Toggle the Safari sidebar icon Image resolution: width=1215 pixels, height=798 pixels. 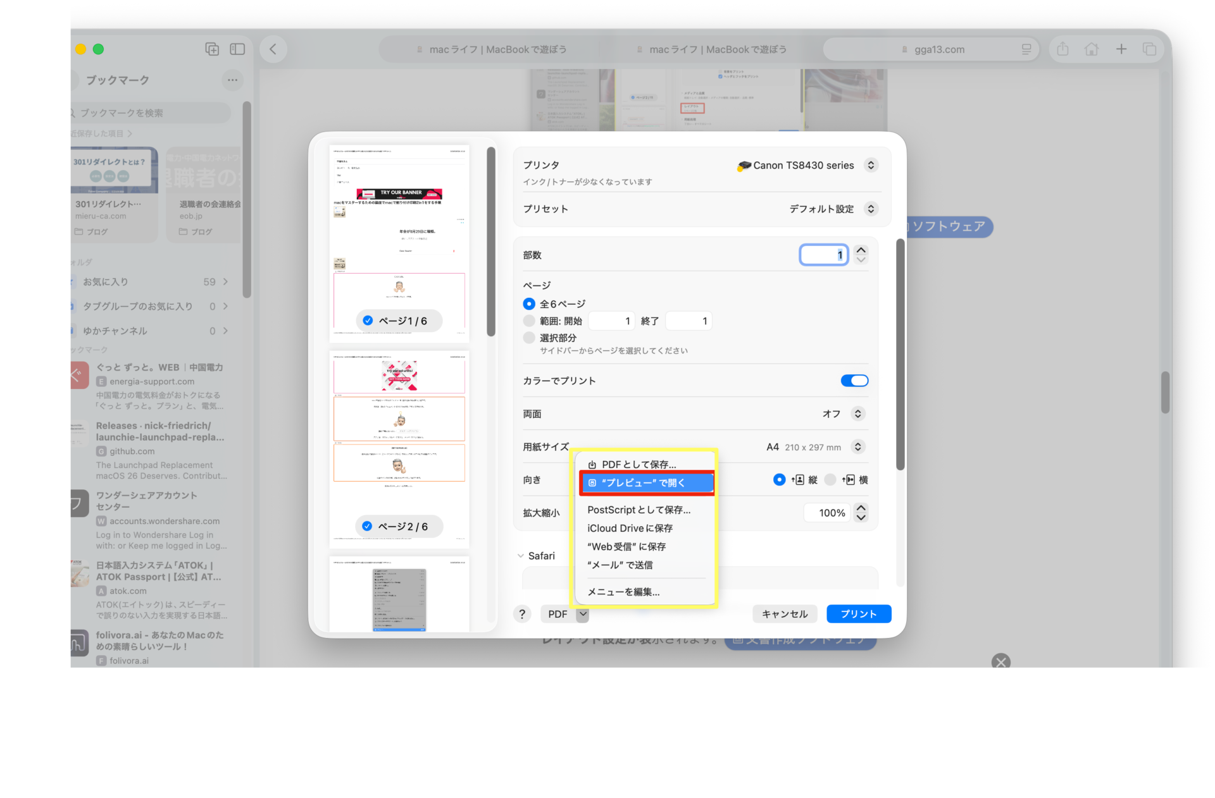(237, 49)
